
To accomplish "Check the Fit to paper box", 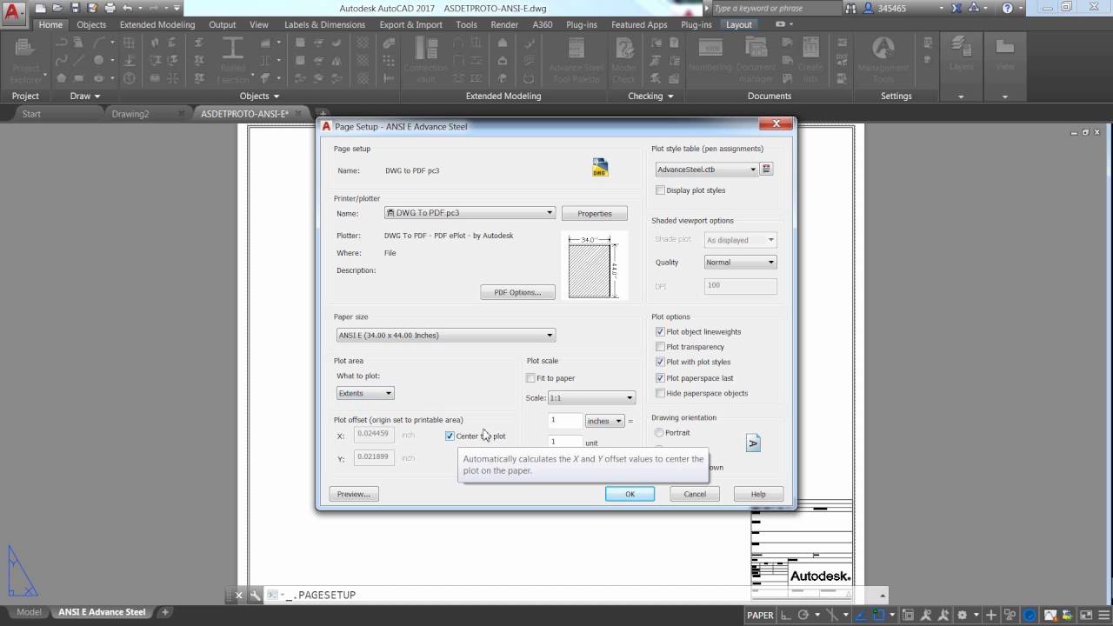I will (x=531, y=378).
